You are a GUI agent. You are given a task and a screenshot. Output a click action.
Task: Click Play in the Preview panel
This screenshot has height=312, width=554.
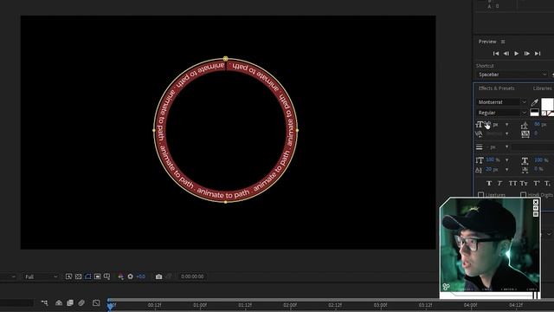pos(517,54)
